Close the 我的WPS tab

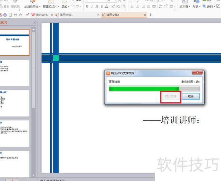point(52,15)
